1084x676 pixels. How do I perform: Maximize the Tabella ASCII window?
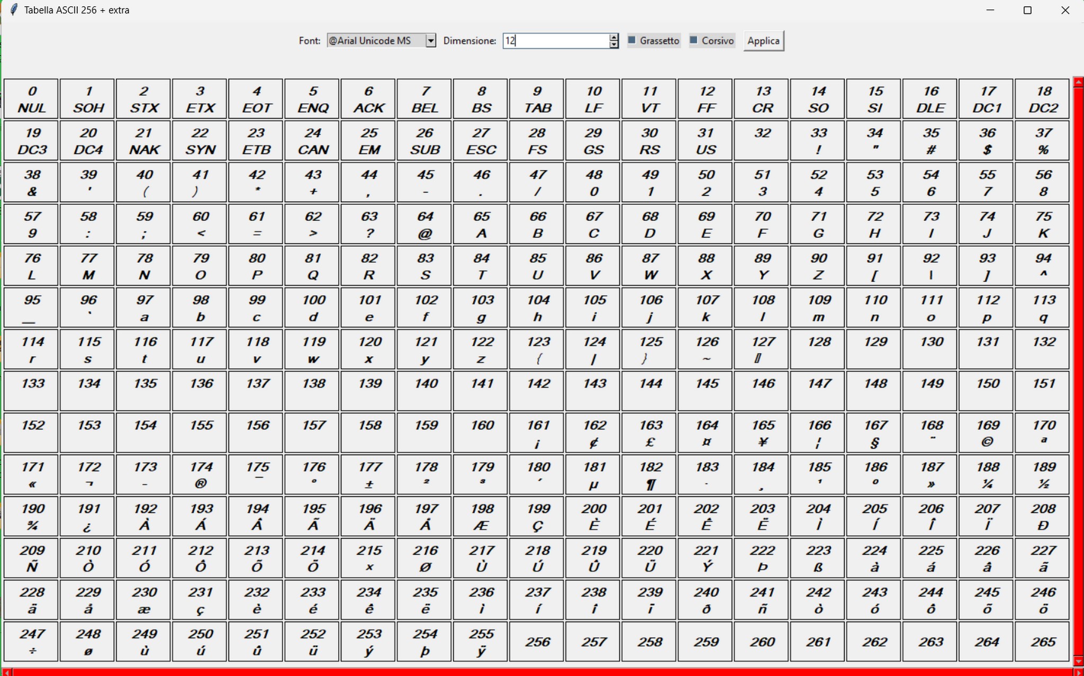click(x=1027, y=10)
